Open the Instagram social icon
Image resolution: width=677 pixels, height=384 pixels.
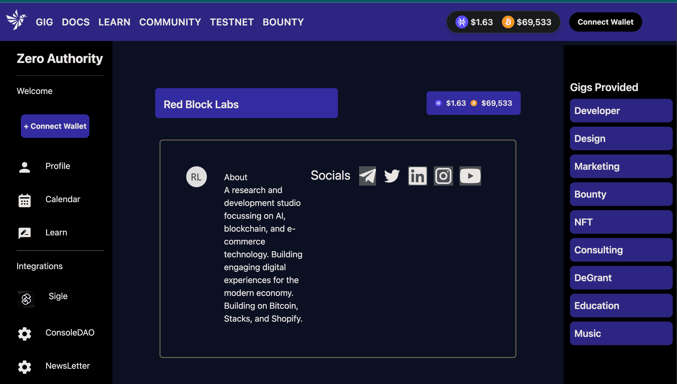[x=443, y=176]
